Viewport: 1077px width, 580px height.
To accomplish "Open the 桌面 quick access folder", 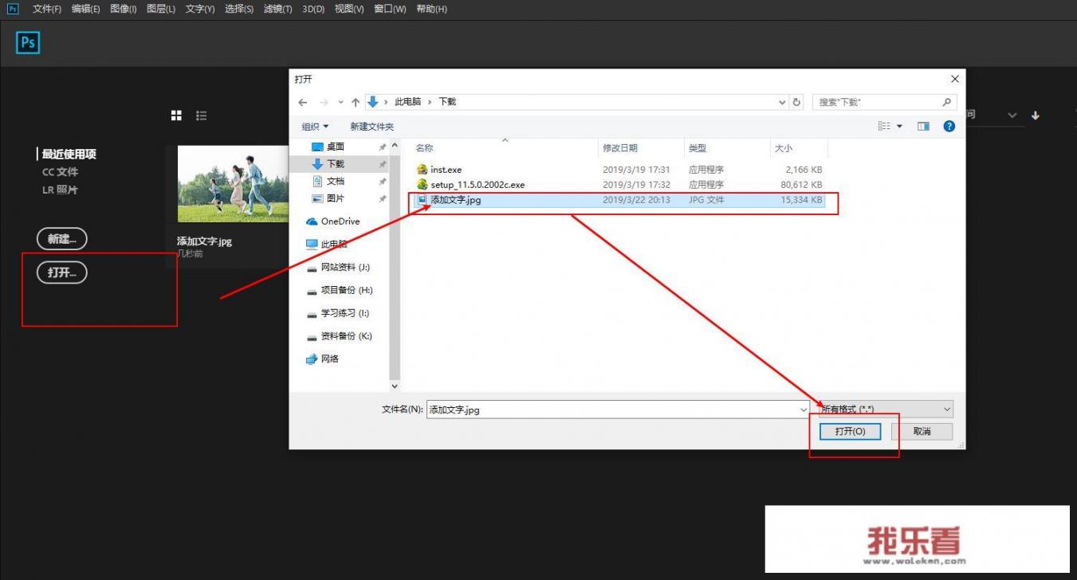I will pos(328,147).
